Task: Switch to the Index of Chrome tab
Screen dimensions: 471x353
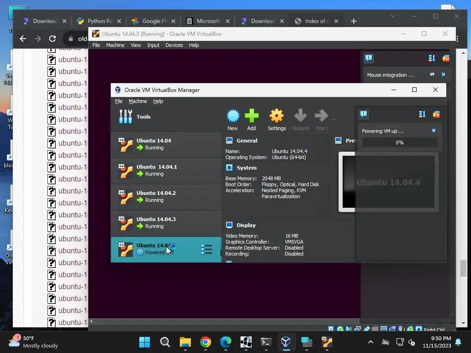Action: (316, 21)
